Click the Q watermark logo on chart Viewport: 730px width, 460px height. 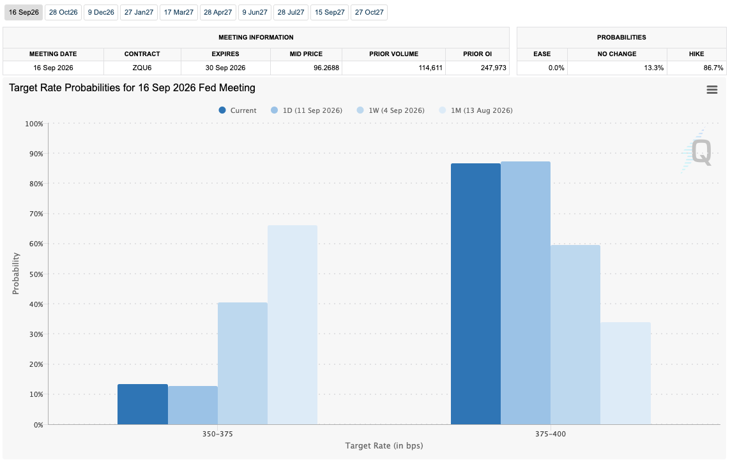click(698, 152)
